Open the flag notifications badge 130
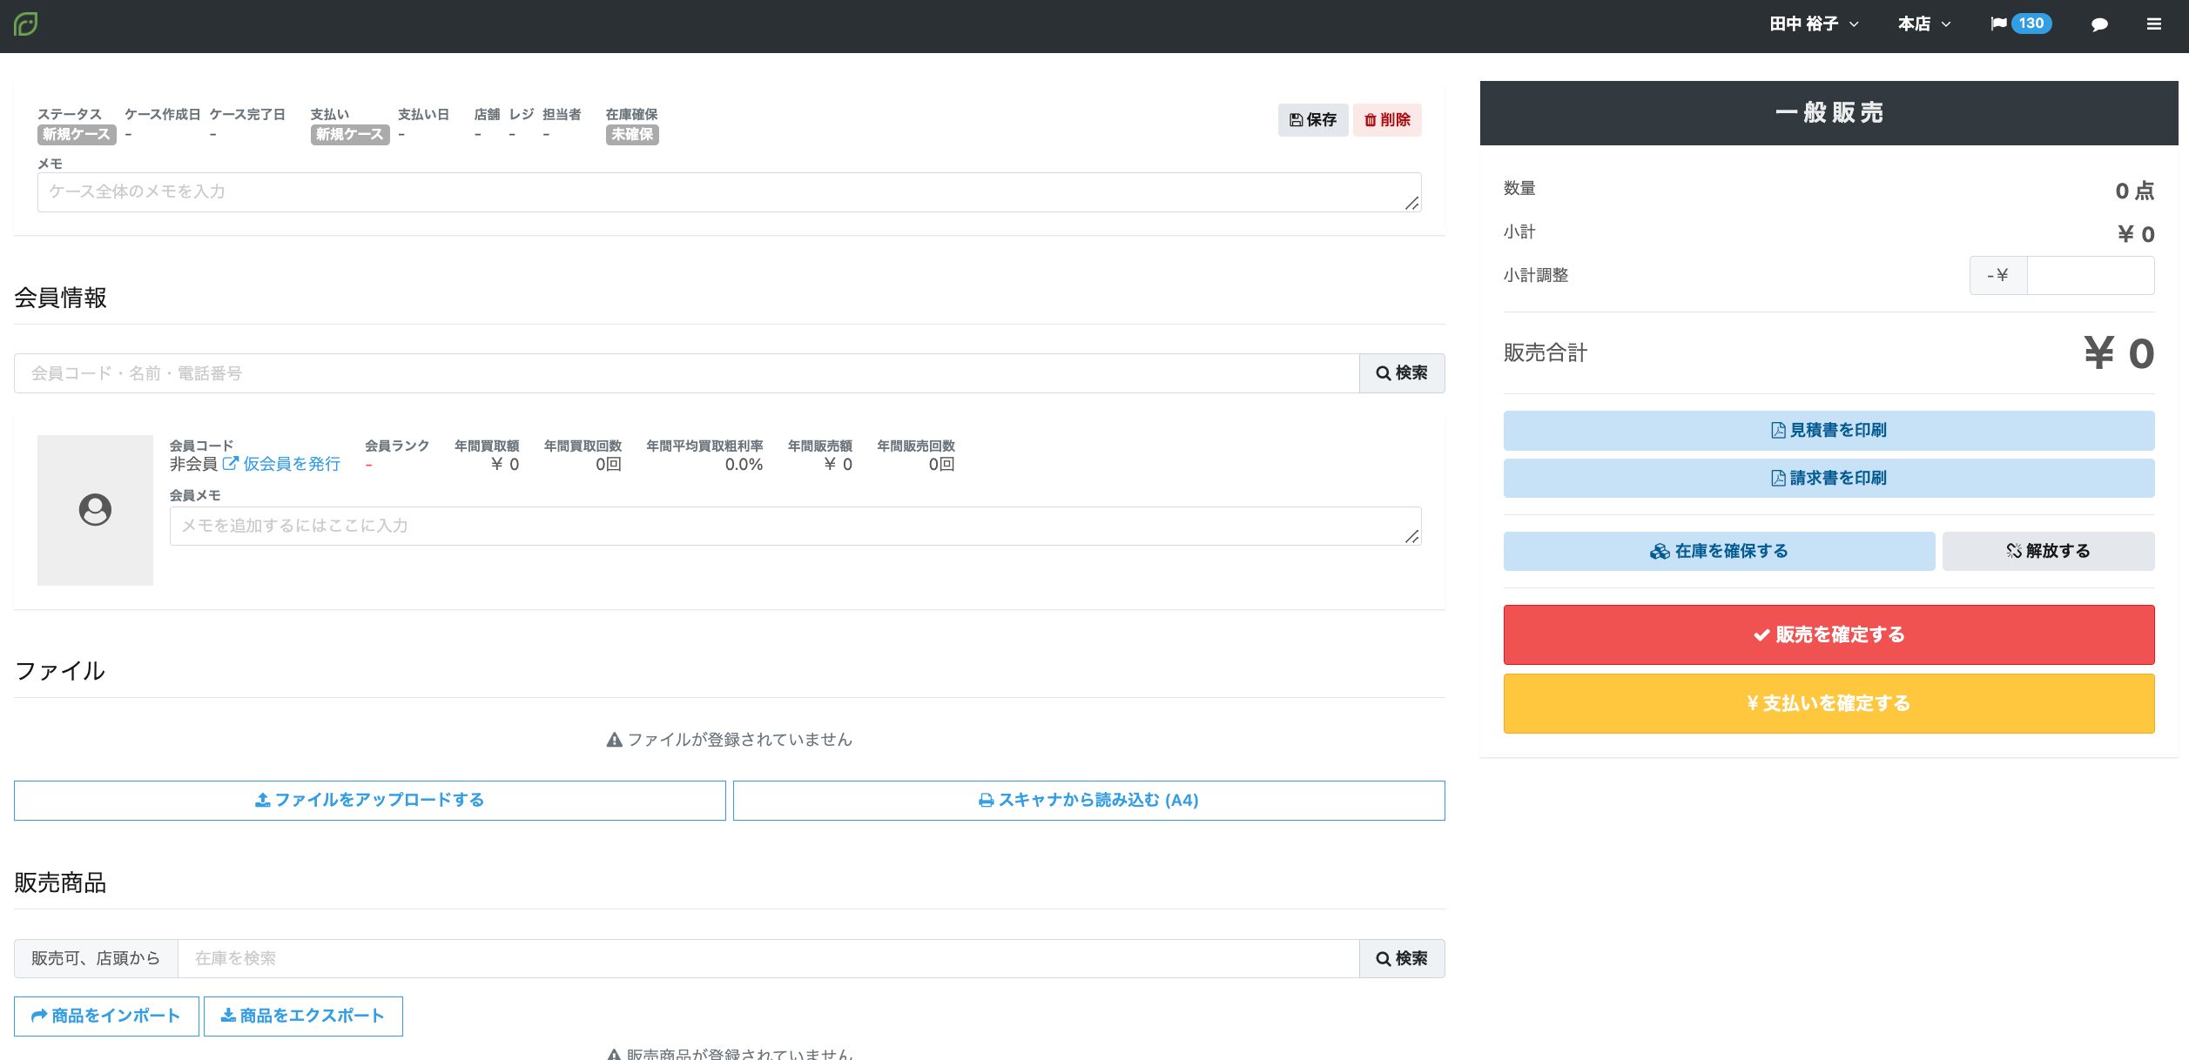 click(x=2020, y=24)
